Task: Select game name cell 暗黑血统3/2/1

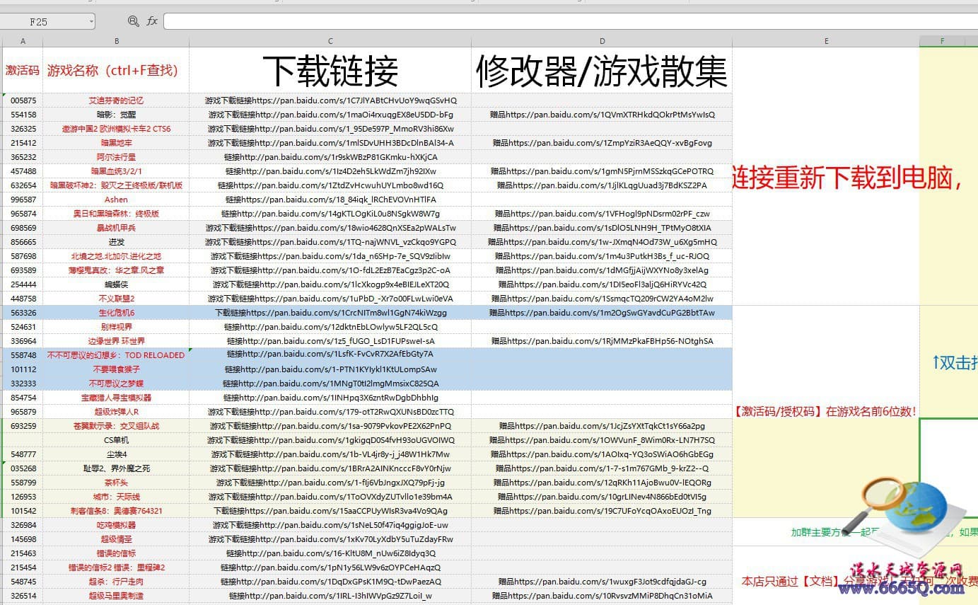Action: 116,171
